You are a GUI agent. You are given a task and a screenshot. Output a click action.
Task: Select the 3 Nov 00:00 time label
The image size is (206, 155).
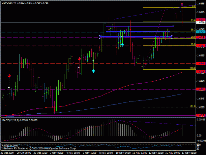[x=57, y=153]
